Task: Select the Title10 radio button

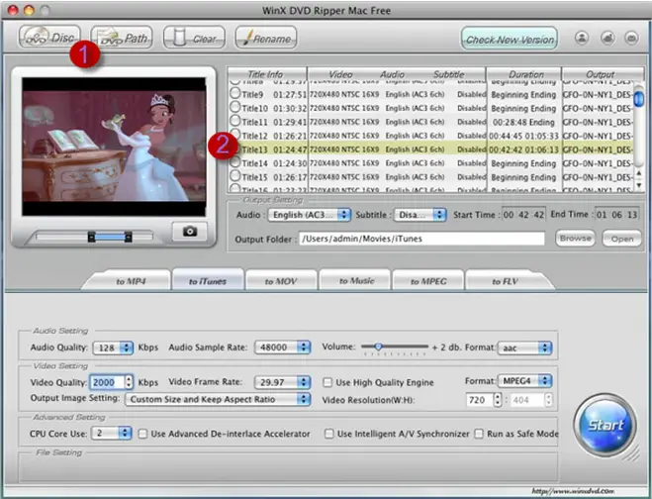Action: click(x=235, y=107)
